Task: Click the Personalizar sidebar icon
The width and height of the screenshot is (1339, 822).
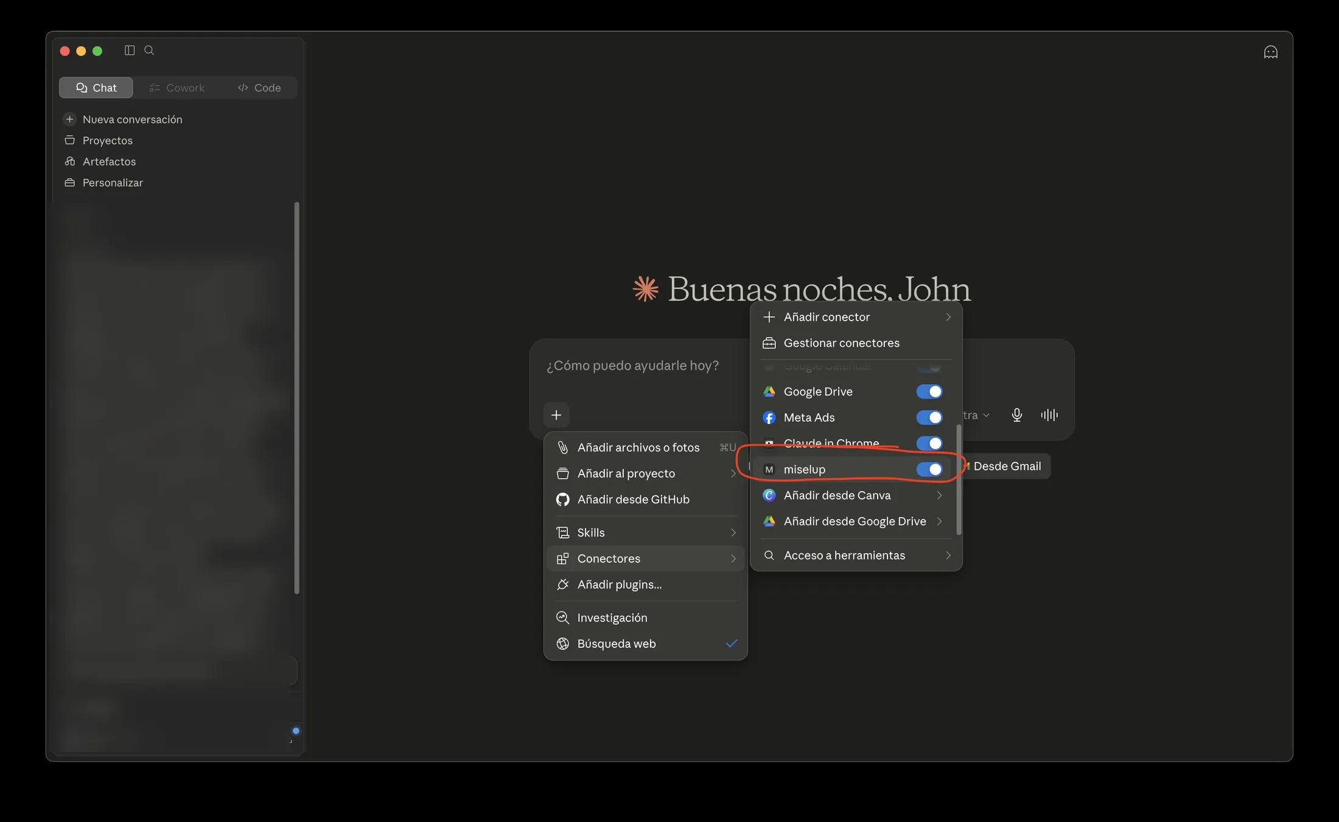Action: [69, 183]
